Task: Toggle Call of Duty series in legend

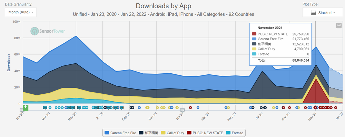Action: tap(173, 133)
